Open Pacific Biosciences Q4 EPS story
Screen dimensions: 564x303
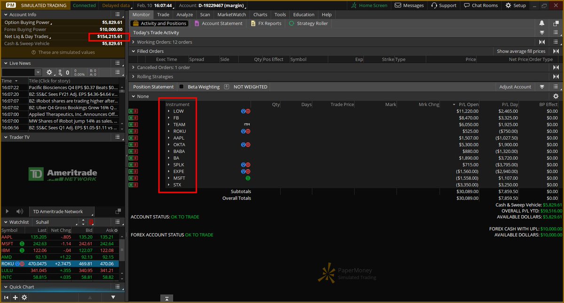(x=73, y=87)
